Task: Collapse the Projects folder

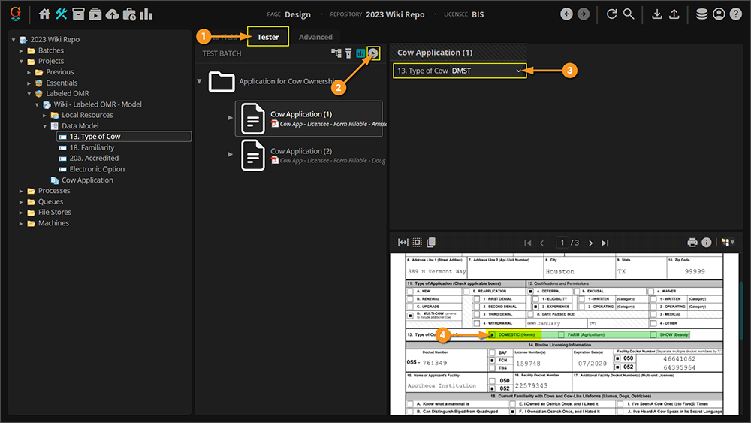Action: [21, 62]
